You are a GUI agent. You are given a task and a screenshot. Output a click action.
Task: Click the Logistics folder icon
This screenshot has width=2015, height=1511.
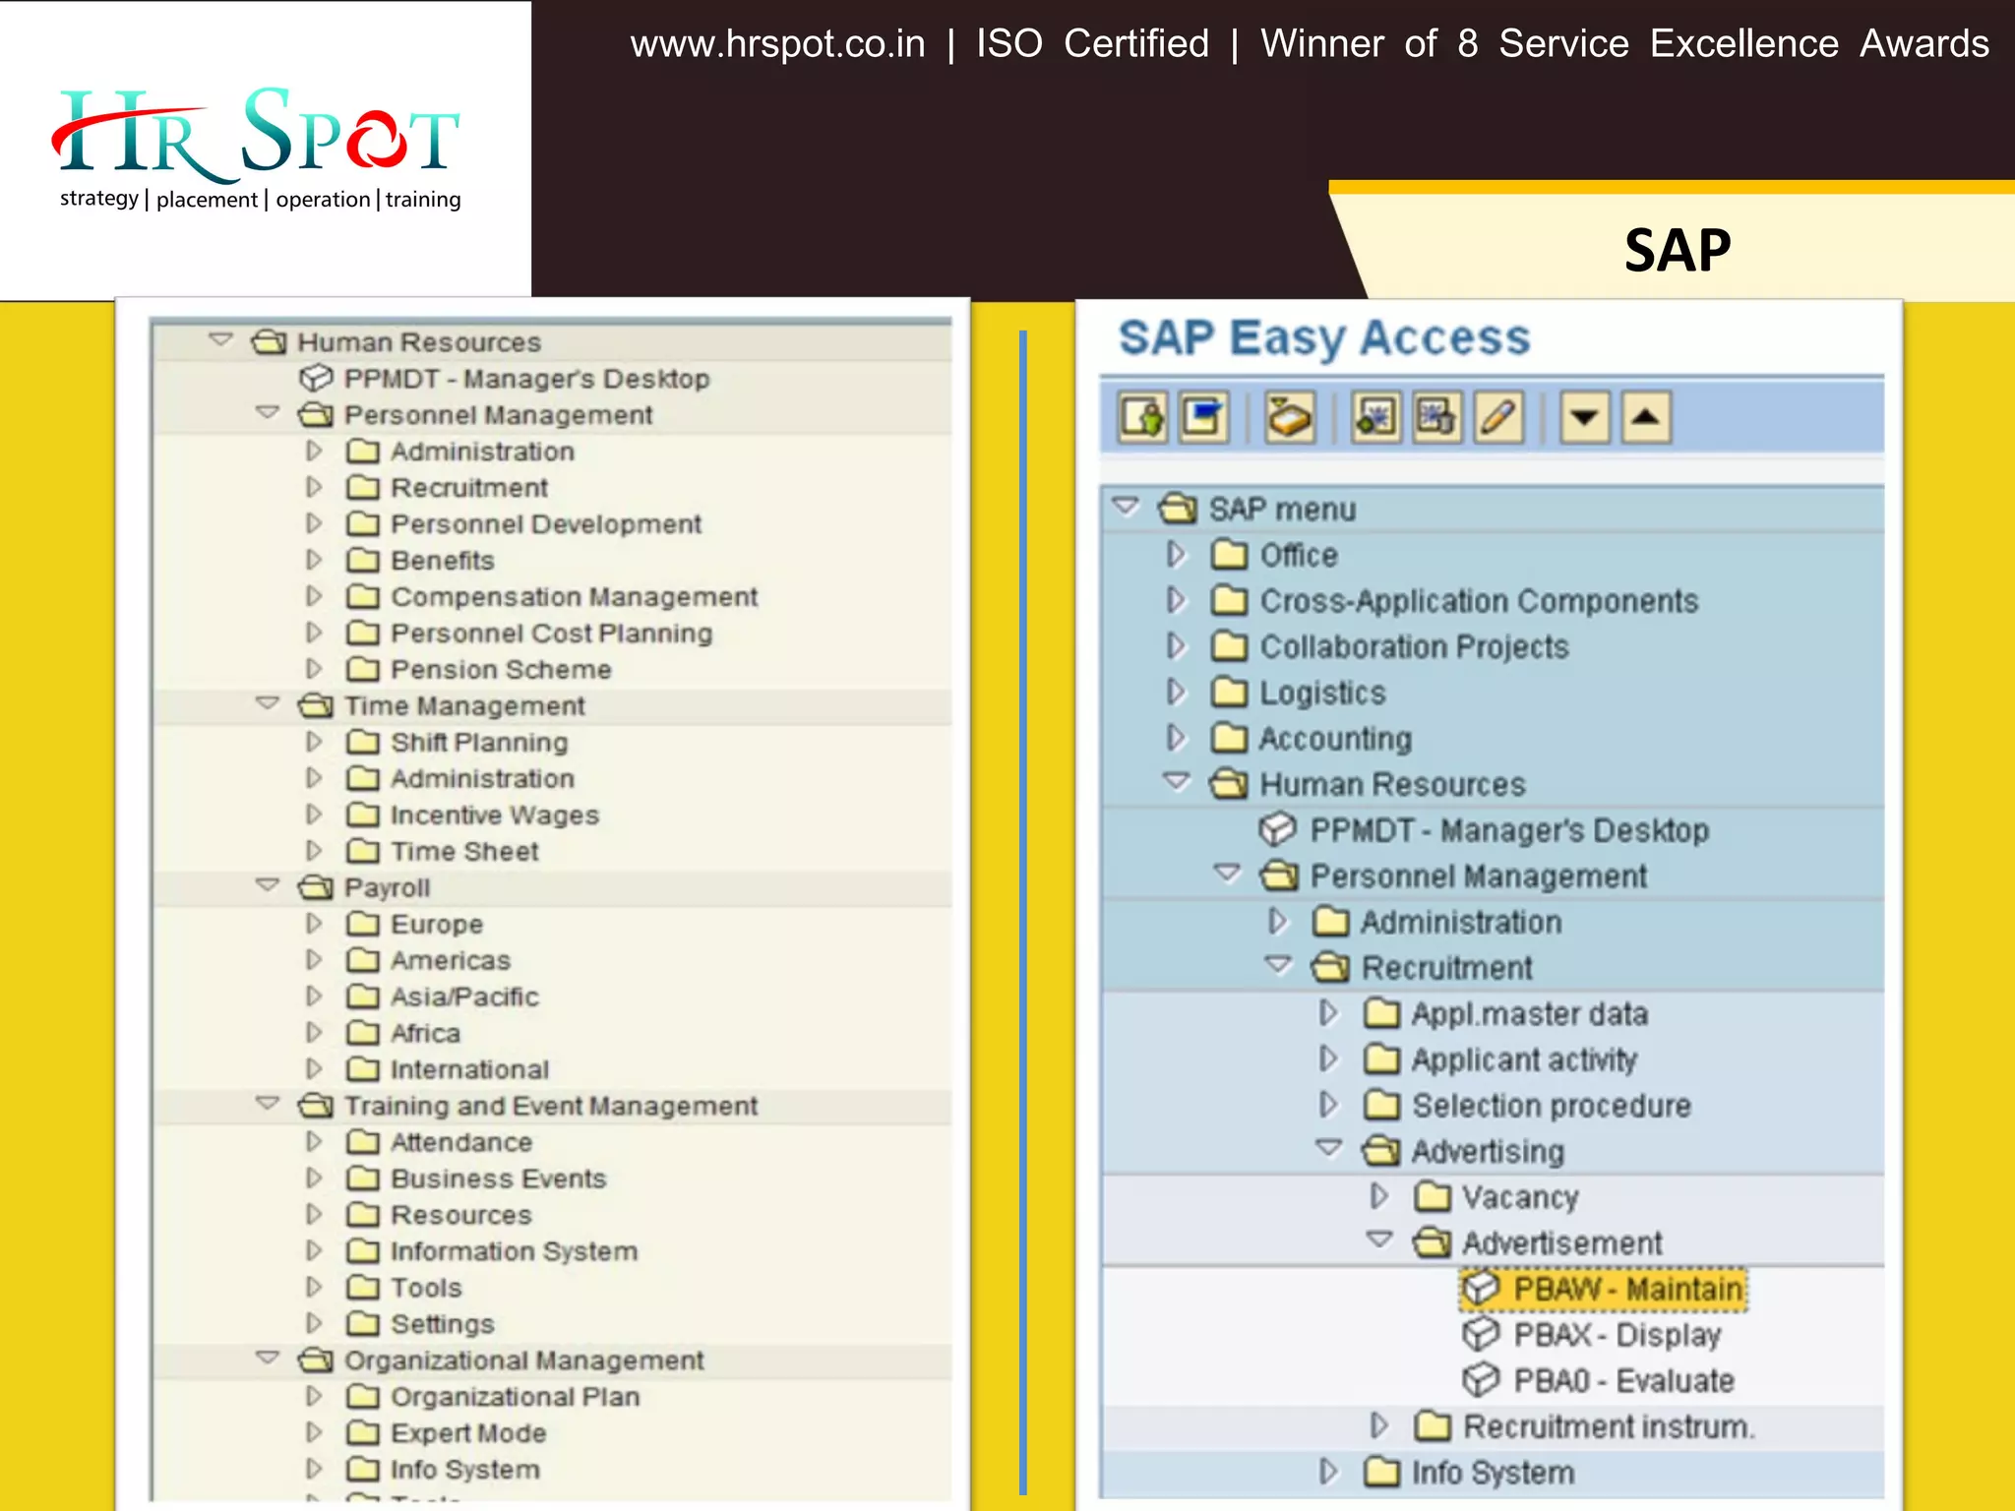1230,693
